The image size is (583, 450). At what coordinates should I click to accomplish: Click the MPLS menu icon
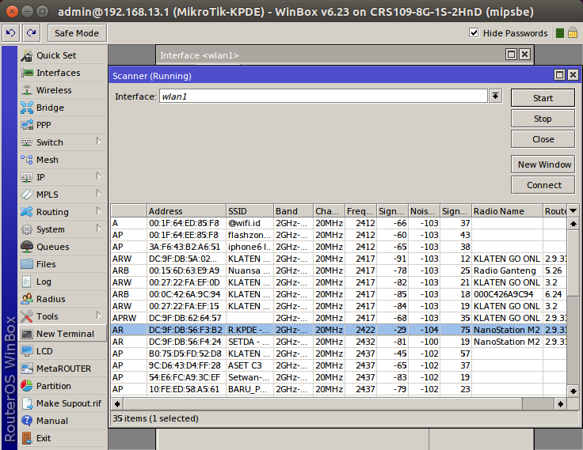click(x=27, y=195)
